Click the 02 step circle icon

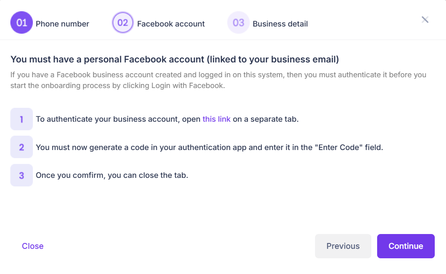[123, 23]
